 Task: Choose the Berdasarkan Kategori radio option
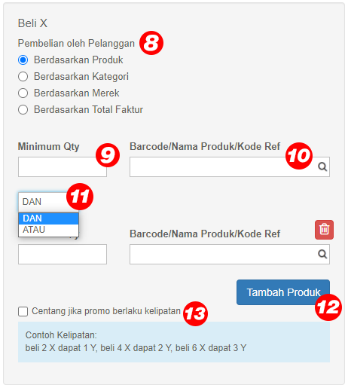pyautogui.click(x=23, y=77)
